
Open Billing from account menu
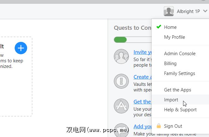[170, 64]
